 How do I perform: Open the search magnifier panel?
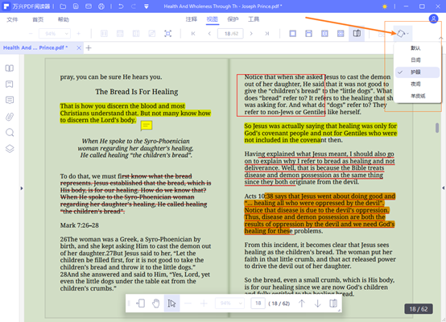point(10,133)
